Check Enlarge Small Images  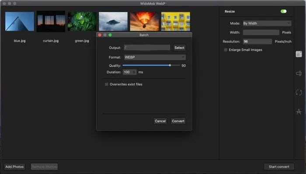point(226,50)
